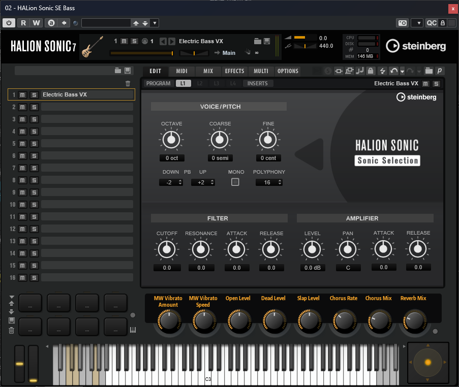Click the bass guitar instrument icon
This screenshot has height=387, width=459.
93,47
